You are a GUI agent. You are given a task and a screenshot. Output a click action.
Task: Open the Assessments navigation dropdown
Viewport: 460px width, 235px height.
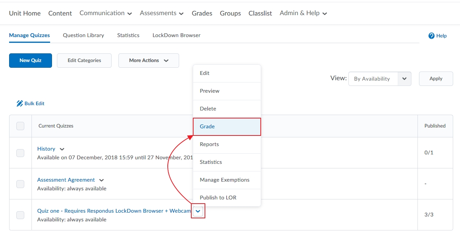[162, 13]
